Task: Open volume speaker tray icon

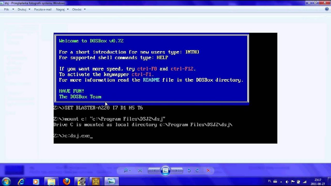Action: (x=288, y=182)
